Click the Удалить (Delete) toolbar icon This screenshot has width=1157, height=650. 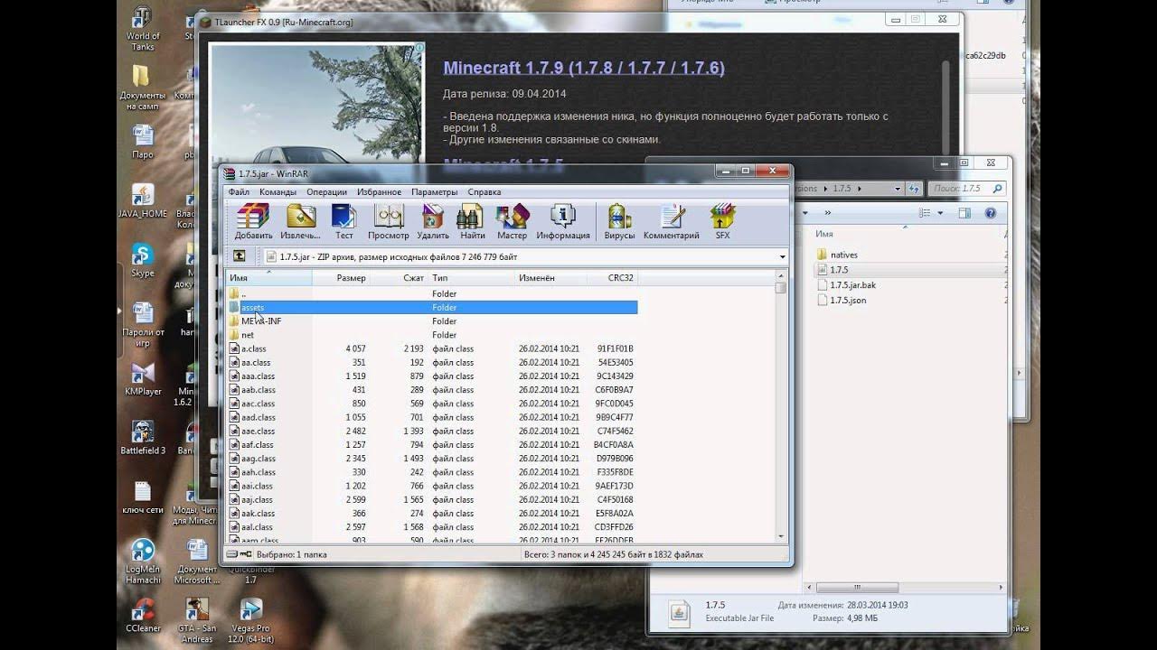(433, 221)
